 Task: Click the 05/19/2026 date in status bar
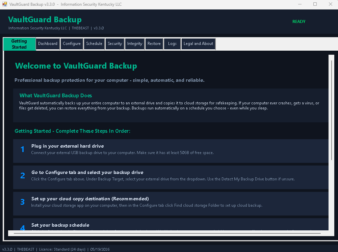pyautogui.click(x=100, y=249)
